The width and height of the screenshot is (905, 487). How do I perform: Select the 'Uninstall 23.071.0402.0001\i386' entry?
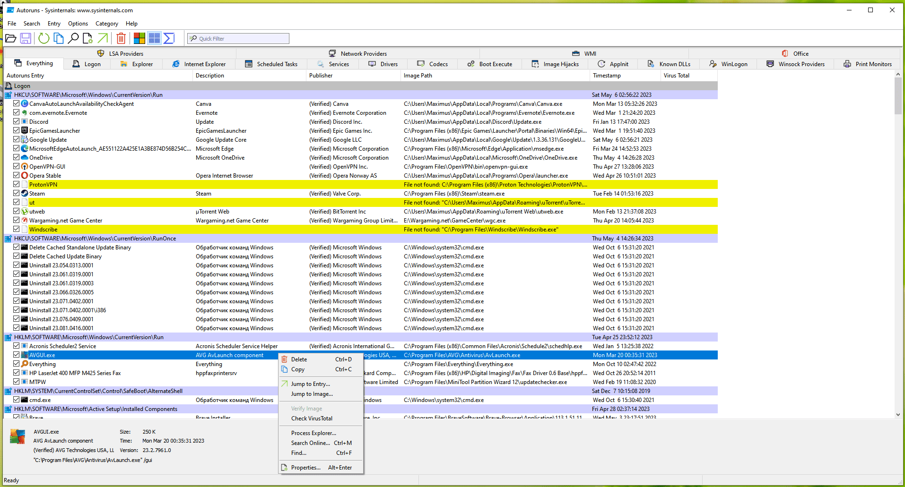pos(361,310)
